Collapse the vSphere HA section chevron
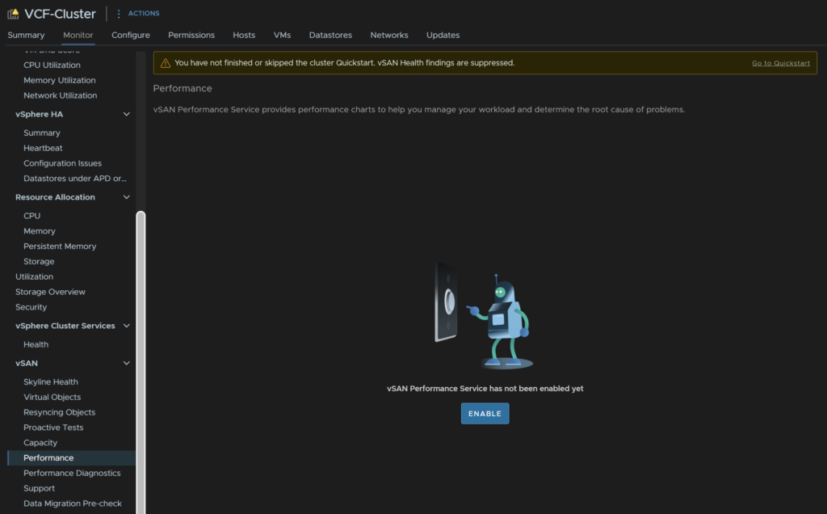The height and width of the screenshot is (514, 827). 127,114
